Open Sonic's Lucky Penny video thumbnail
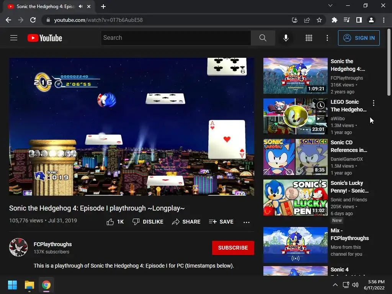 click(295, 197)
